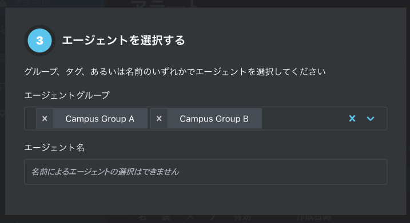Expand the agent group dropdown chevron
The width and height of the screenshot is (410, 223).
[371, 119]
